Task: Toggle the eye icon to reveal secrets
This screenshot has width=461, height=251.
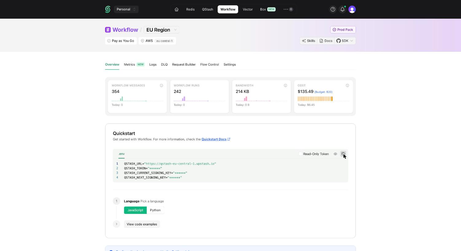Action: pos(335,154)
